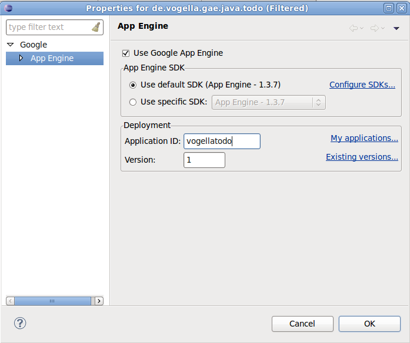
Task: Open the view menu dropdown triangle
Action: (x=396, y=28)
